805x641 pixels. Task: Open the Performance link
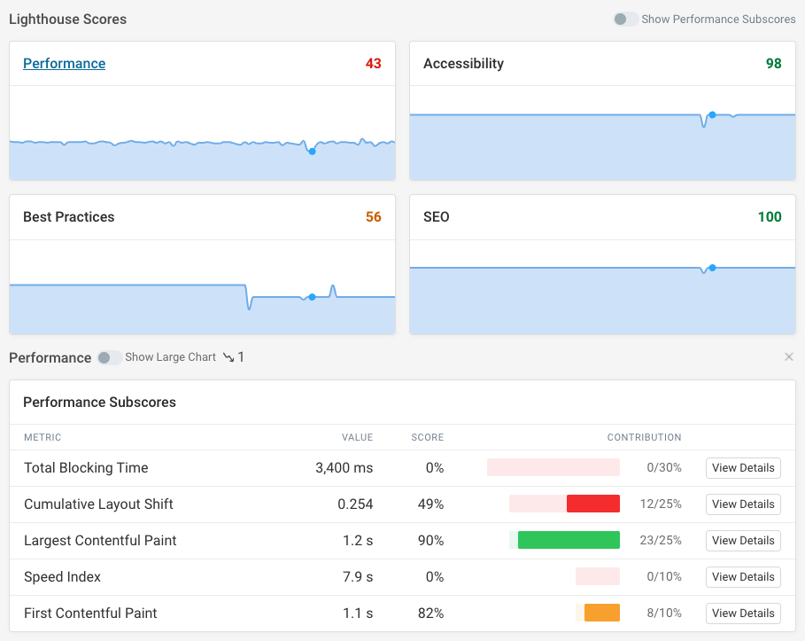click(64, 63)
